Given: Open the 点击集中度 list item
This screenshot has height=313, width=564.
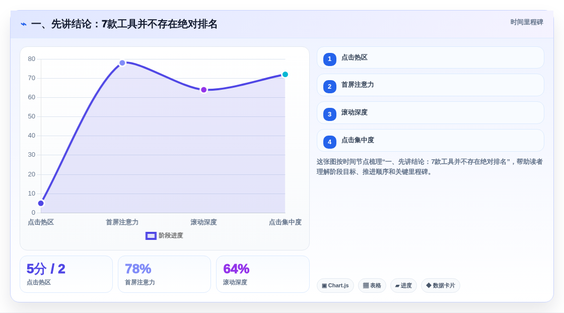Looking at the screenshot, I should coord(430,141).
